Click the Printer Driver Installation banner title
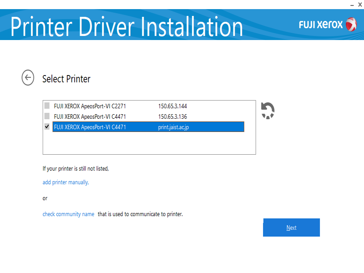 pos(126,26)
